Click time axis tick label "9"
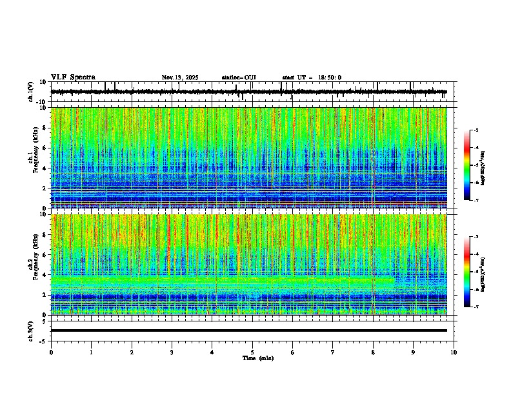This screenshot has height=395, width=511. (413, 352)
